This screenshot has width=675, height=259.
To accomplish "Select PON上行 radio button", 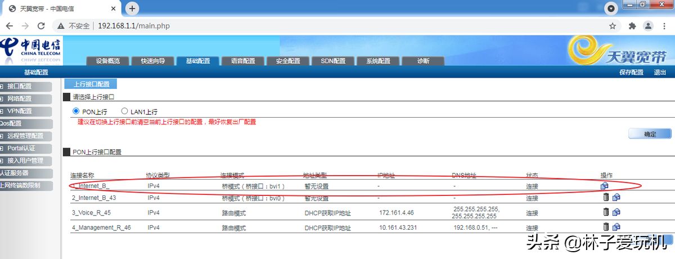I will pos(76,111).
